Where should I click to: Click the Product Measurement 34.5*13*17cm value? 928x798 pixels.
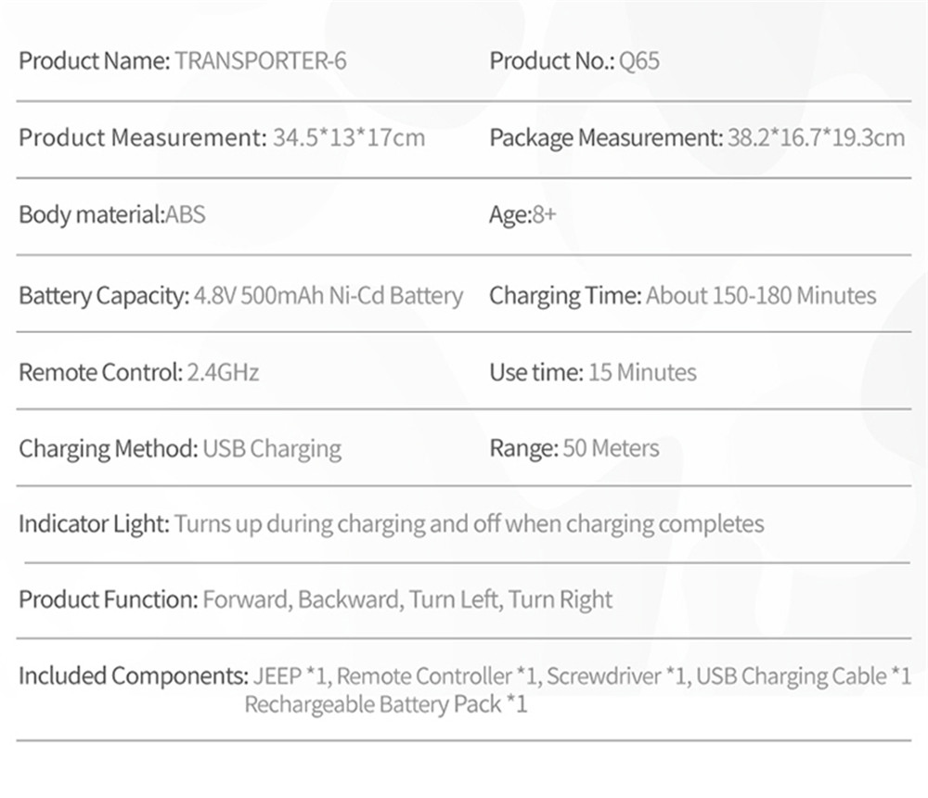349,138
